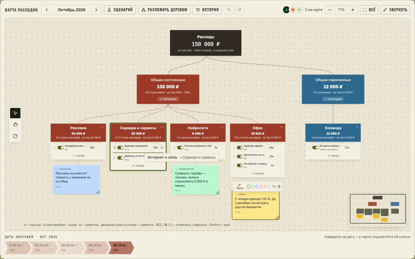Delete the Офис note with trash icon
415x259 pixels.
click(279, 186)
